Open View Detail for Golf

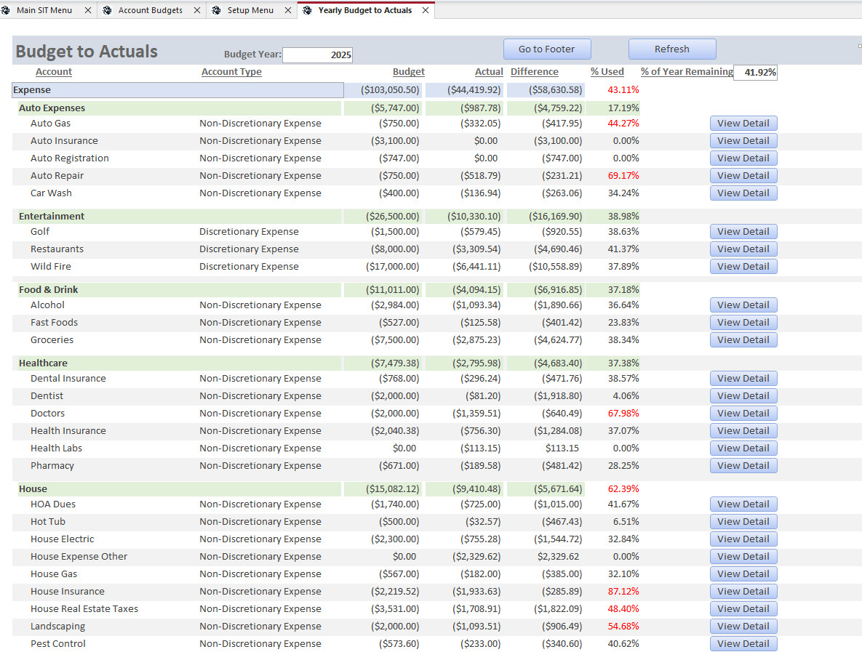[743, 232]
